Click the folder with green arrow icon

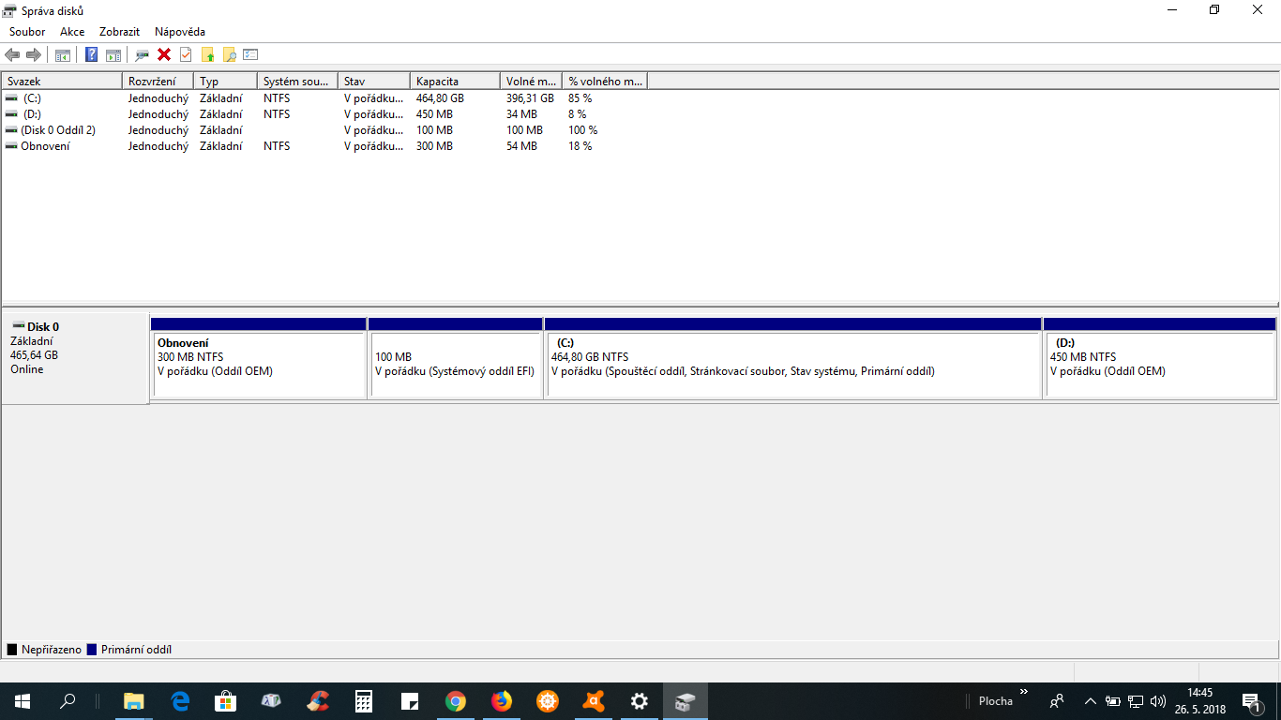pyautogui.click(x=207, y=54)
